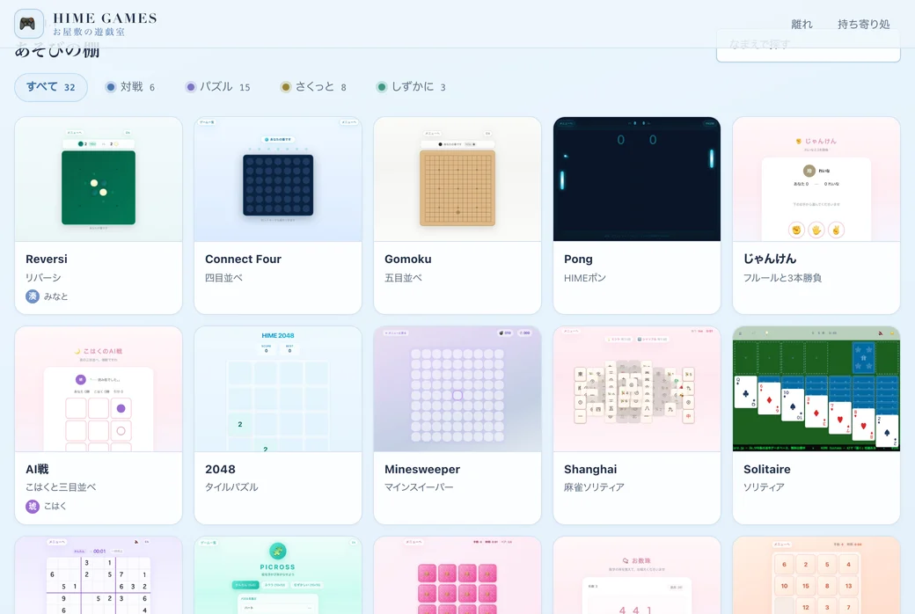Click the Pong title text

coord(578,259)
